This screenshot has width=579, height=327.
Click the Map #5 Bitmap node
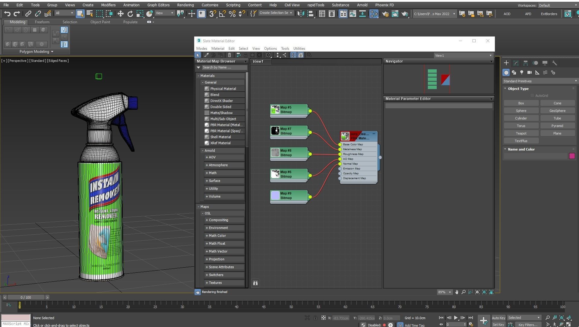pyautogui.click(x=289, y=110)
